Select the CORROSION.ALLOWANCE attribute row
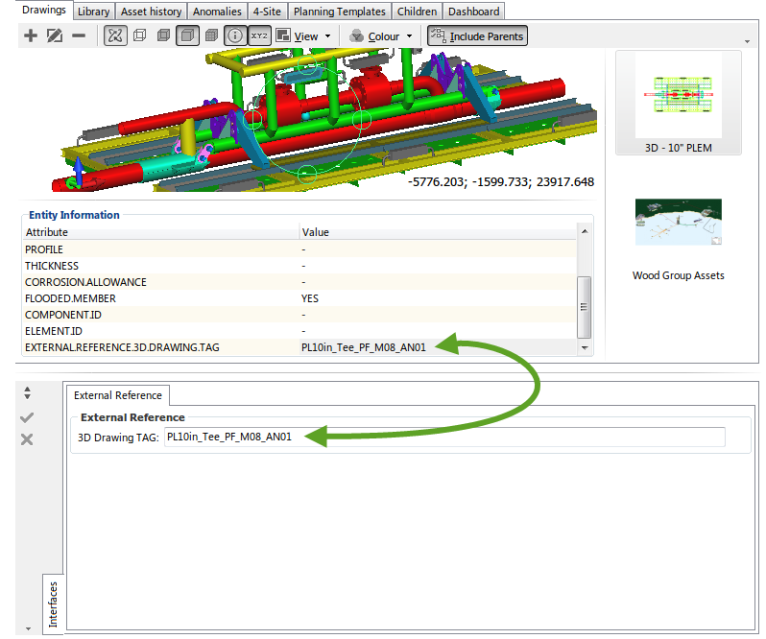The height and width of the screenshot is (639, 766). [x=299, y=282]
